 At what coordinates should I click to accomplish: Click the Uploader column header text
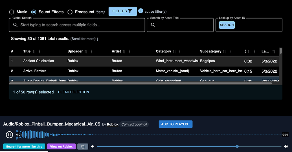[75, 51]
